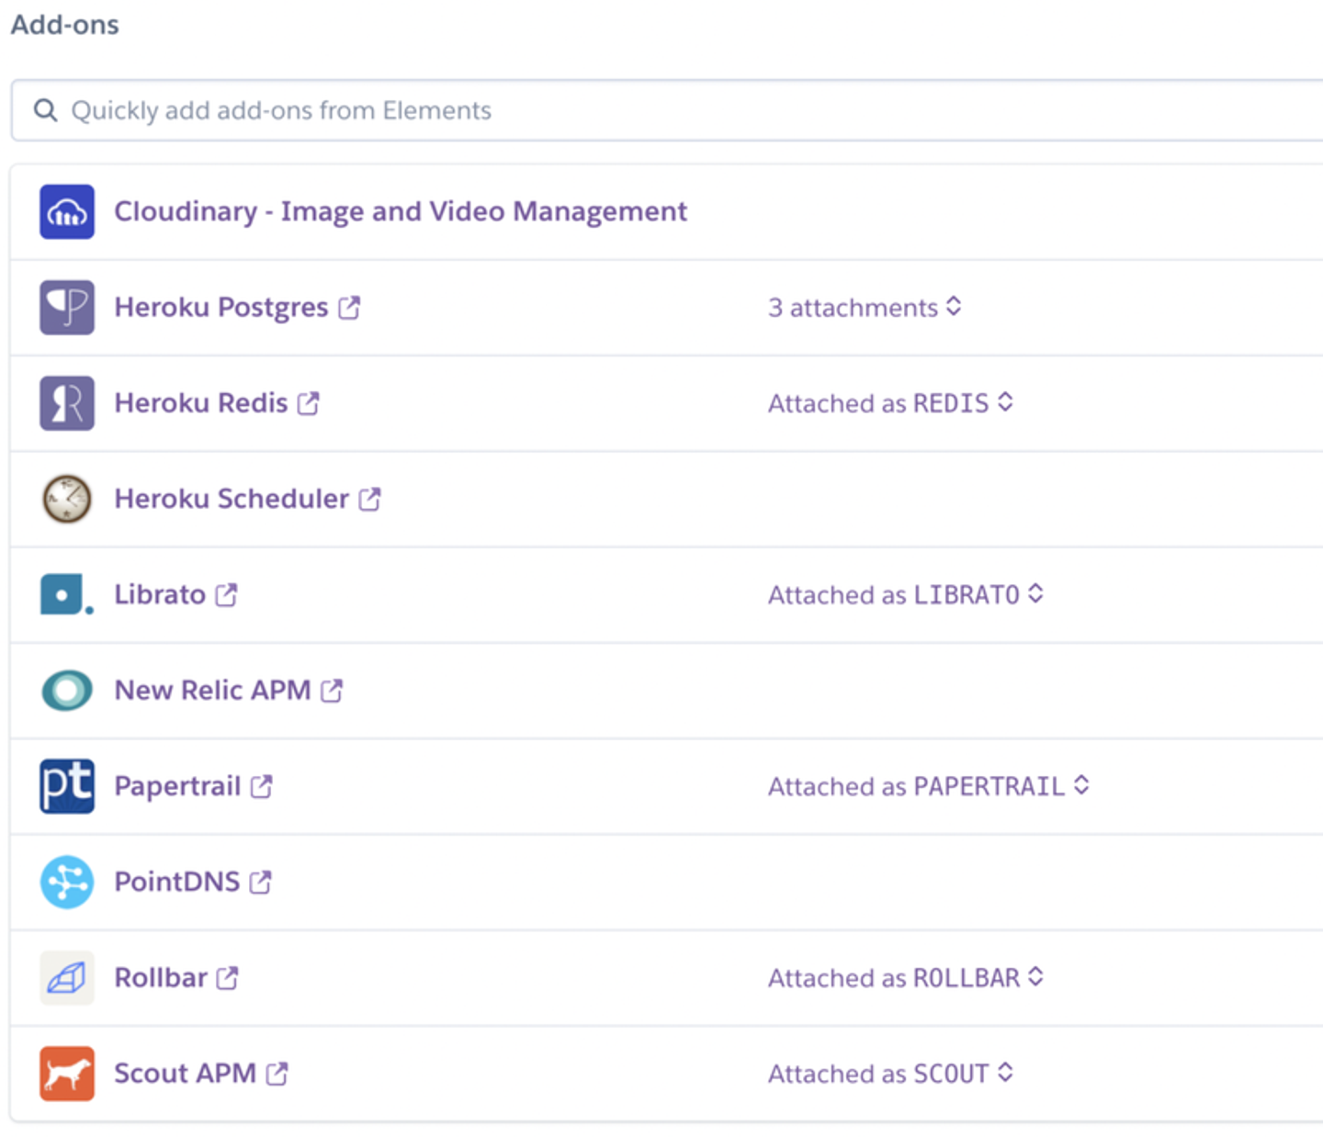Click the Cloudinary cloud logo icon
The height and width of the screenshot is (1137, 1323).
point(67,212)
